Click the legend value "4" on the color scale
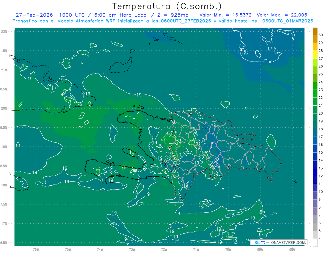Screen dimensions: 328x253 pos(320,239)
